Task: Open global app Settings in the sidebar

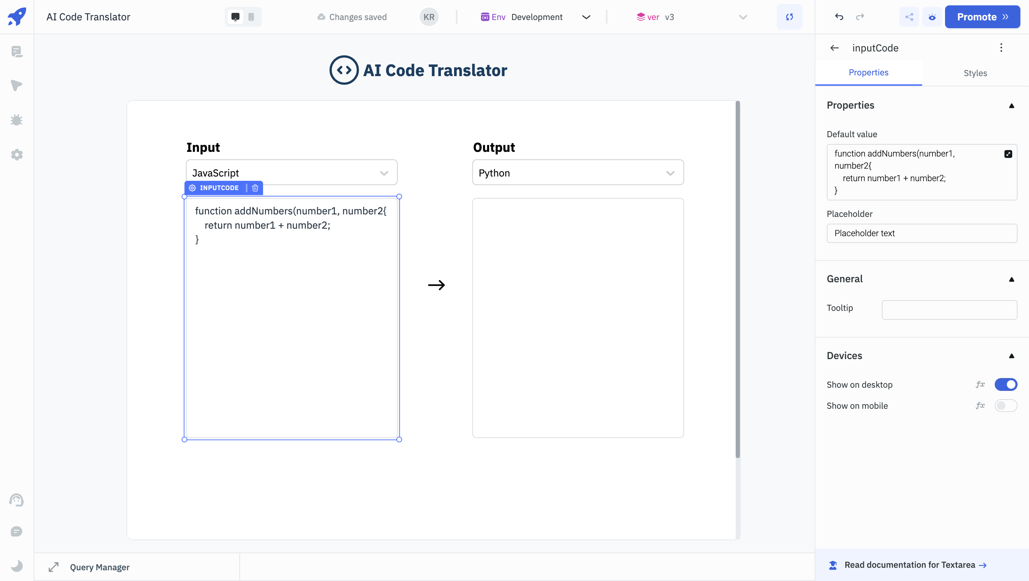Action: coord(17,155)
